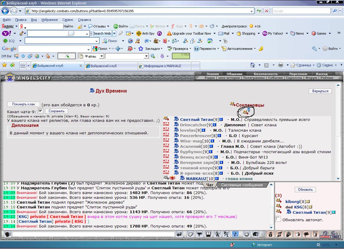Click the Покинуть клан button

(24, 104)
